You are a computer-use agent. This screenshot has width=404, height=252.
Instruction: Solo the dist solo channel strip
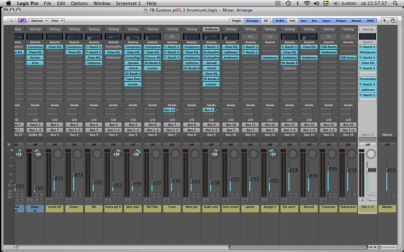(139, 195)
